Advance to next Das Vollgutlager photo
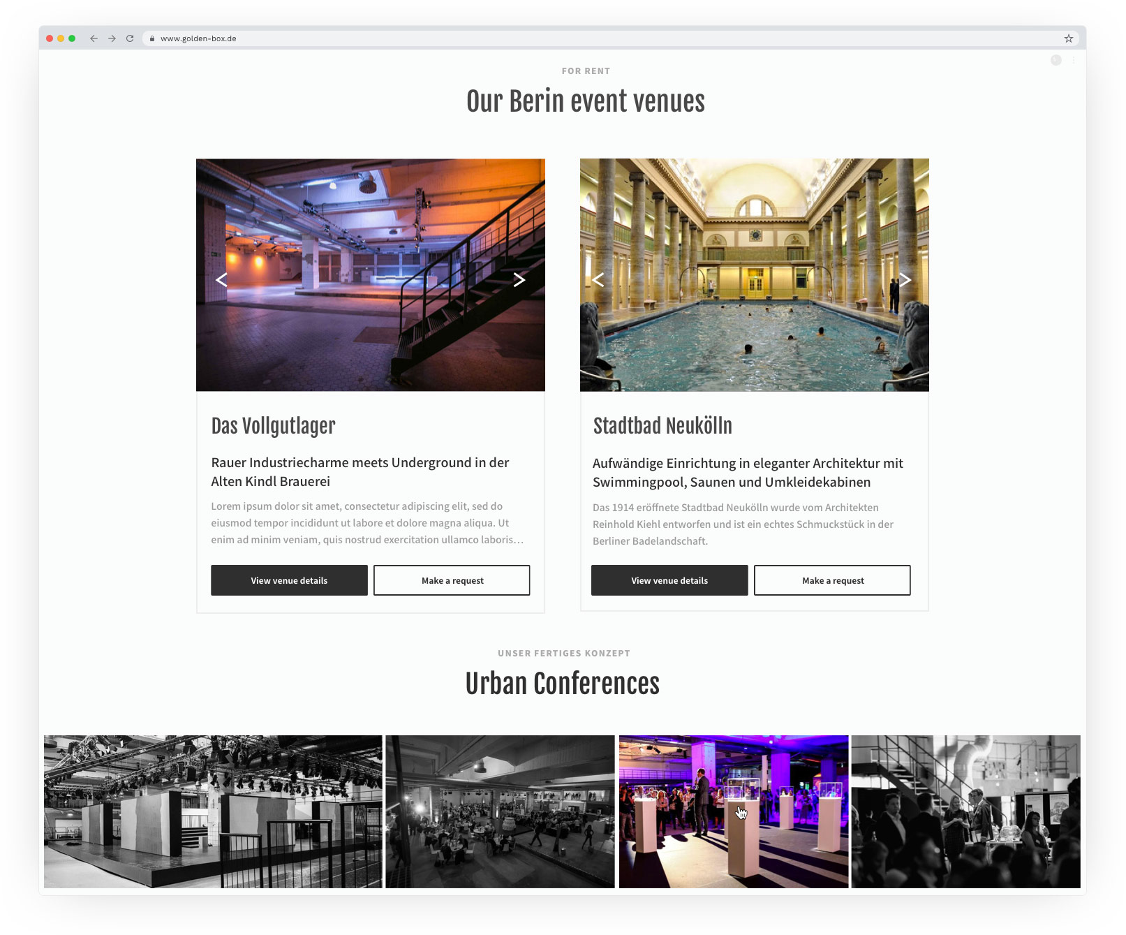 click(x=519, y=280)
